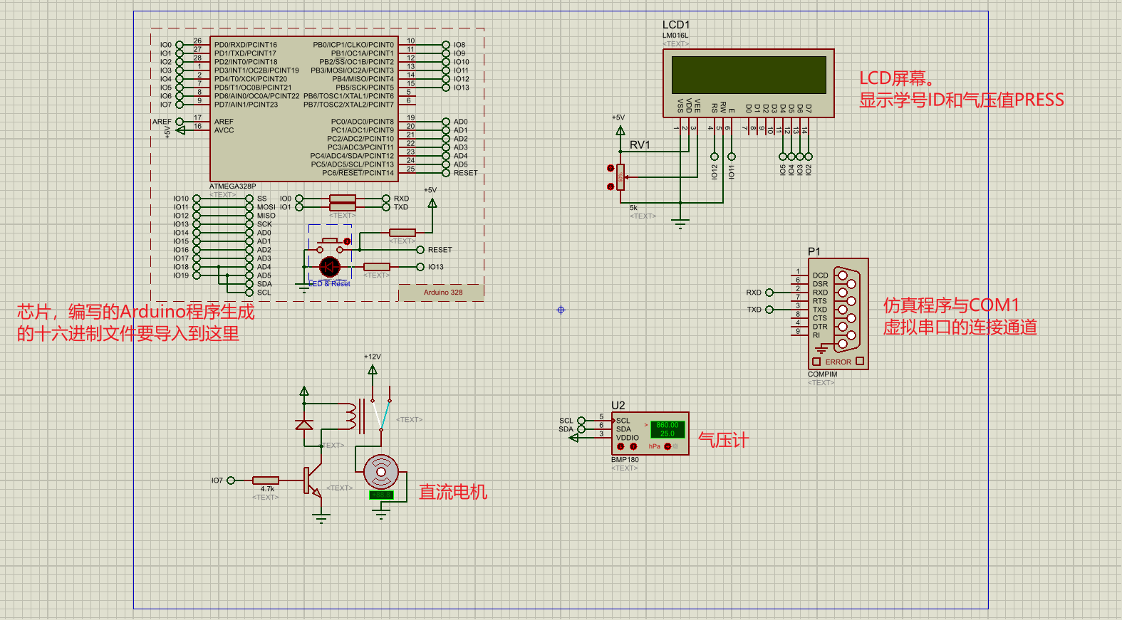Image resolution: width=1122 pixels, height=620 pixels.
Task: Click the relay coil symbol
Action: (350, 416)
